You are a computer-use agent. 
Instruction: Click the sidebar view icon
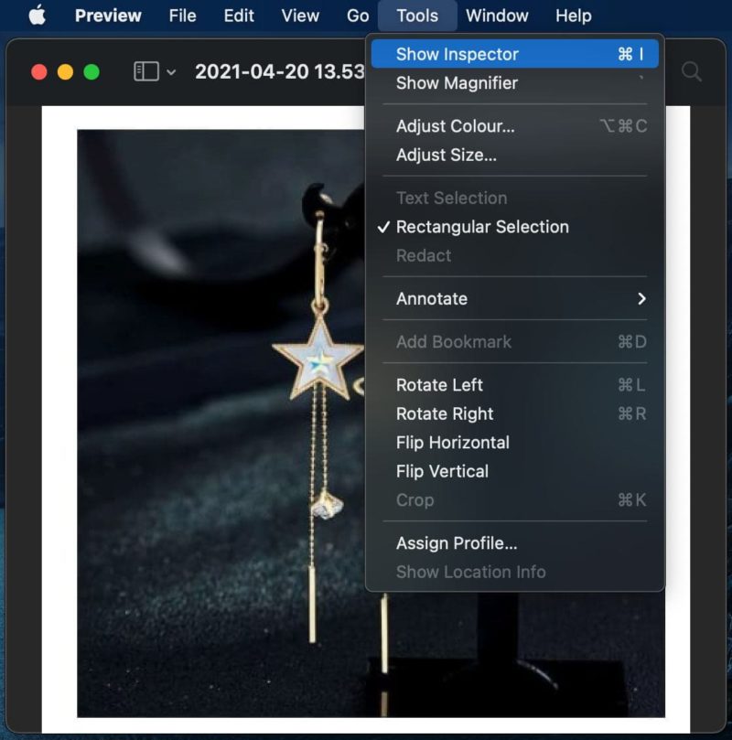[x=145, y=71]
